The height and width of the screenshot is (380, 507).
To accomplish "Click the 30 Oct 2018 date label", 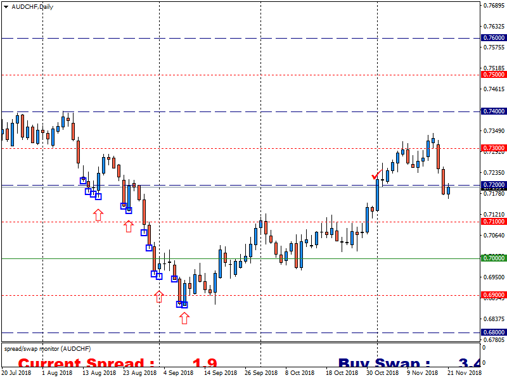I will click(383, 373).
